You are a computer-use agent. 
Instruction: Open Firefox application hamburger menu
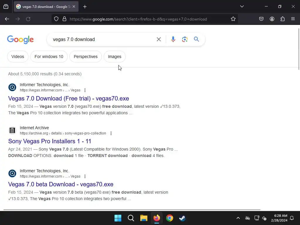(x=293, y=19)
